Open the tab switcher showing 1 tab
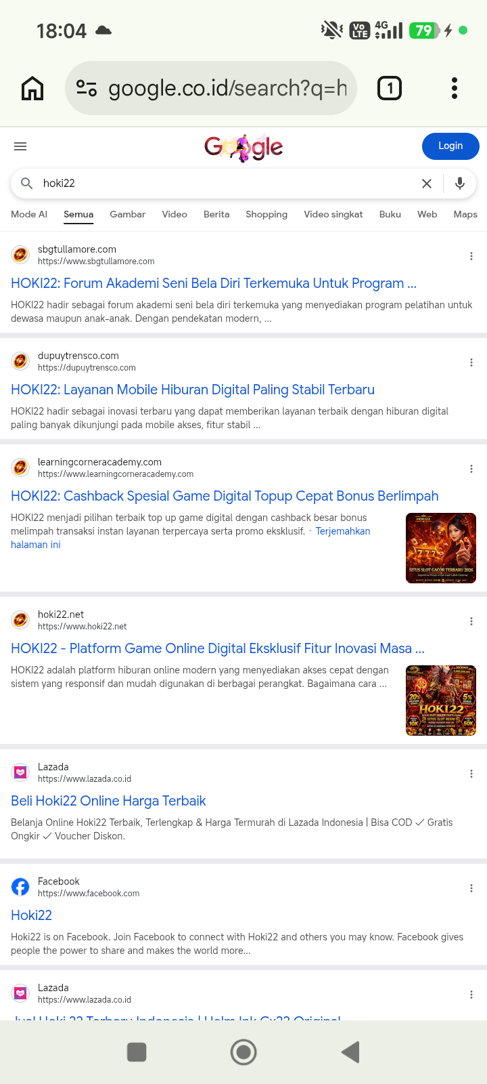This screenshot has width=487, height=1084. point(389,88)
